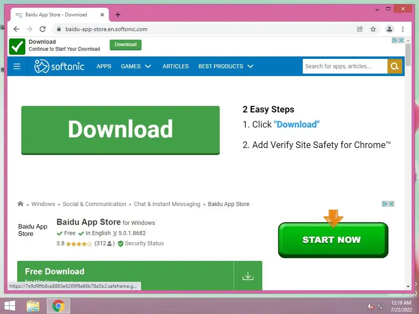Screen dimensions: 419x314
Task: Expand the GAMES dropdown chevron
Action: 148,66
